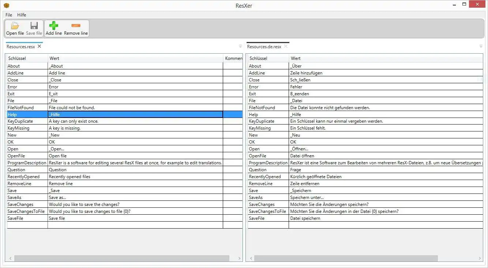Select the '_Neu' value cell
Screen dimensions: 488x268
tap(386, 135)
